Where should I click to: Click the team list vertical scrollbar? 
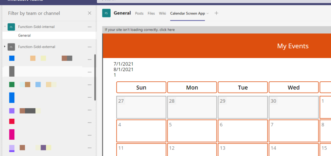tap(95, 77)
